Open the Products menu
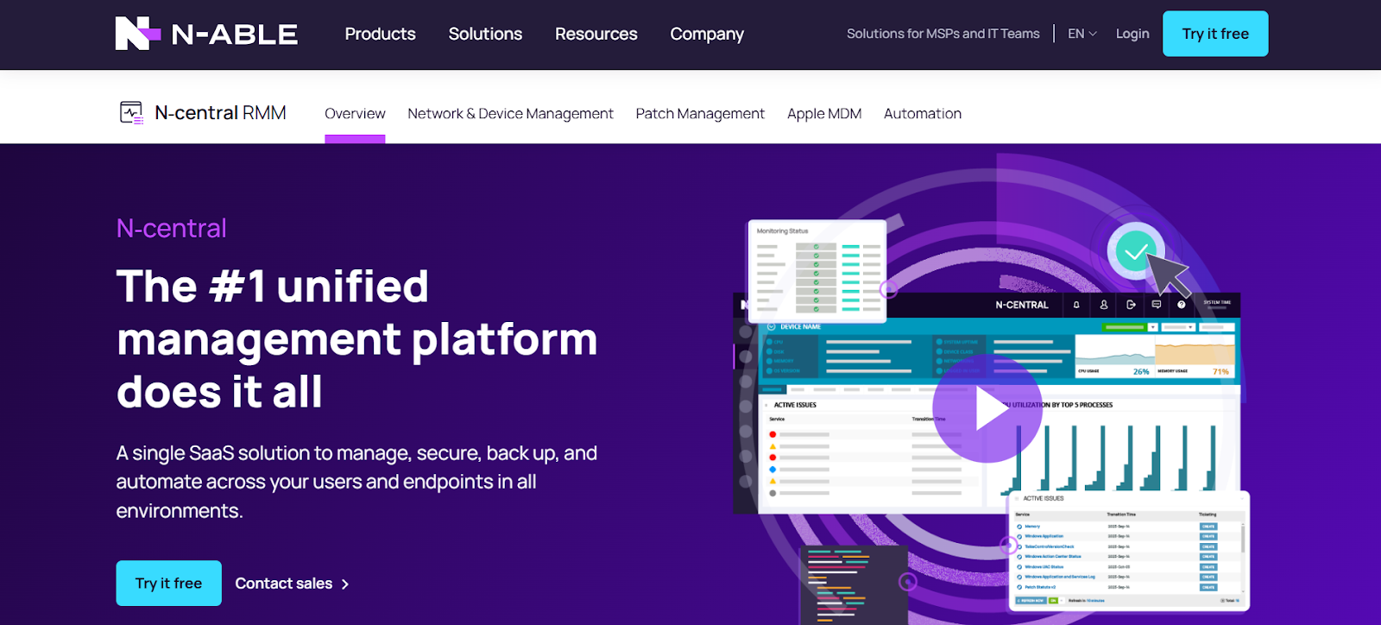Screen dimensions: 1381x625 380,34
